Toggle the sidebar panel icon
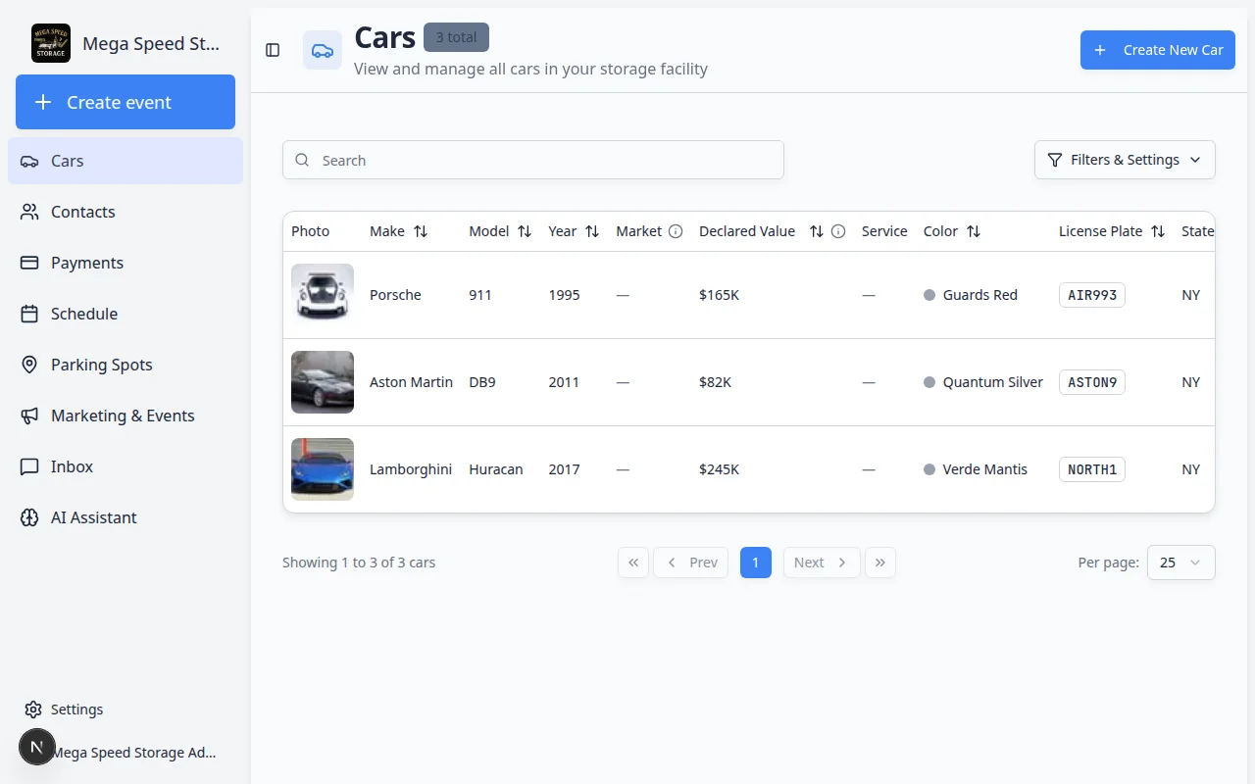 pyautogui.click(x=273, y=50)
